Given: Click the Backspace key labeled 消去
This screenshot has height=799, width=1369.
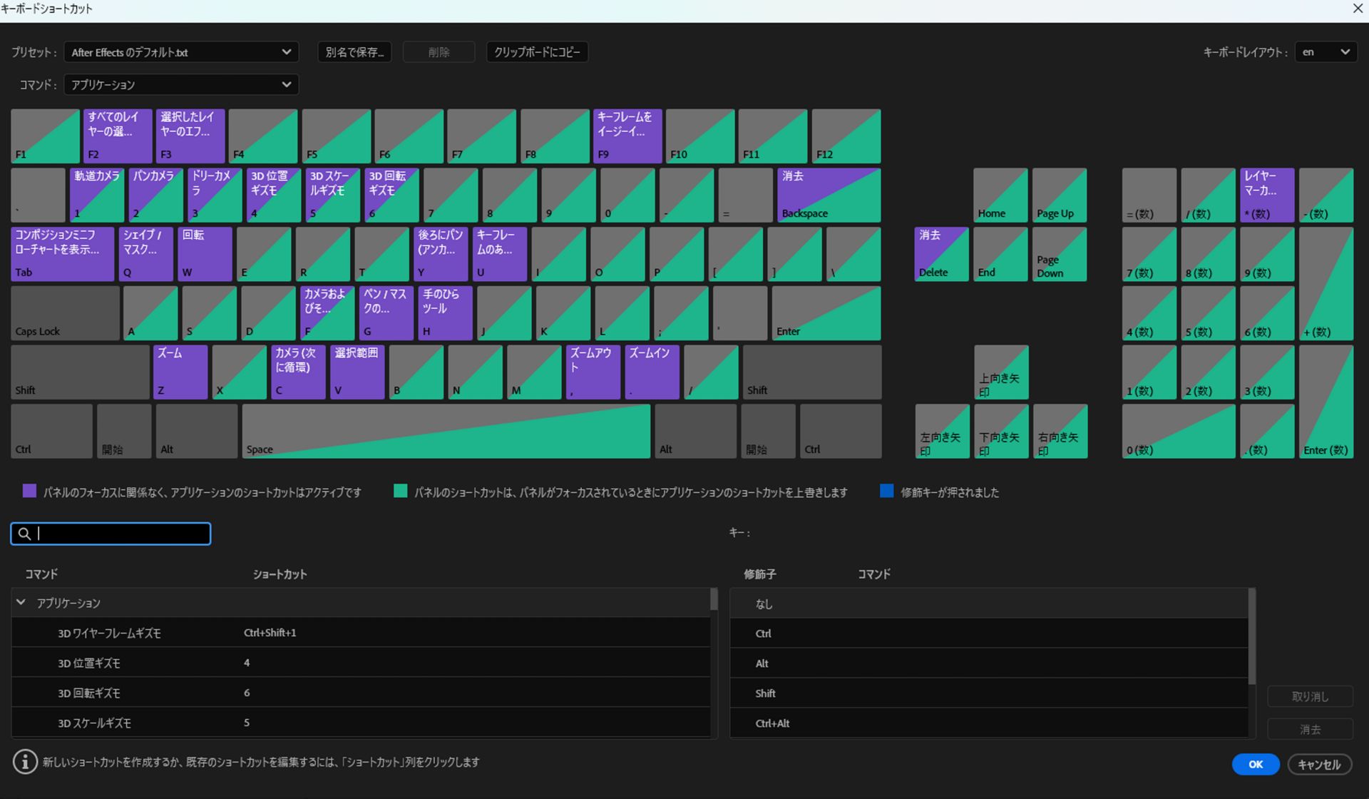Looking at the screenshot, I should point(827,194).
